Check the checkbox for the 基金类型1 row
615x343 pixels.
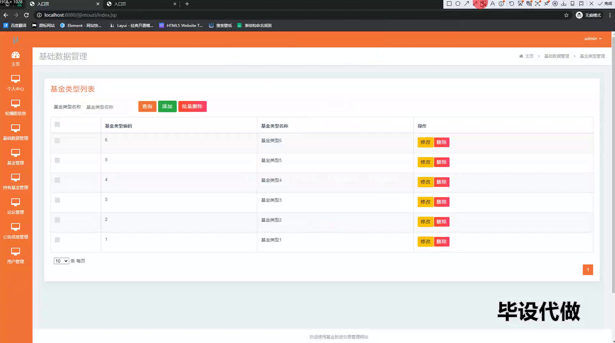(57, 240)
